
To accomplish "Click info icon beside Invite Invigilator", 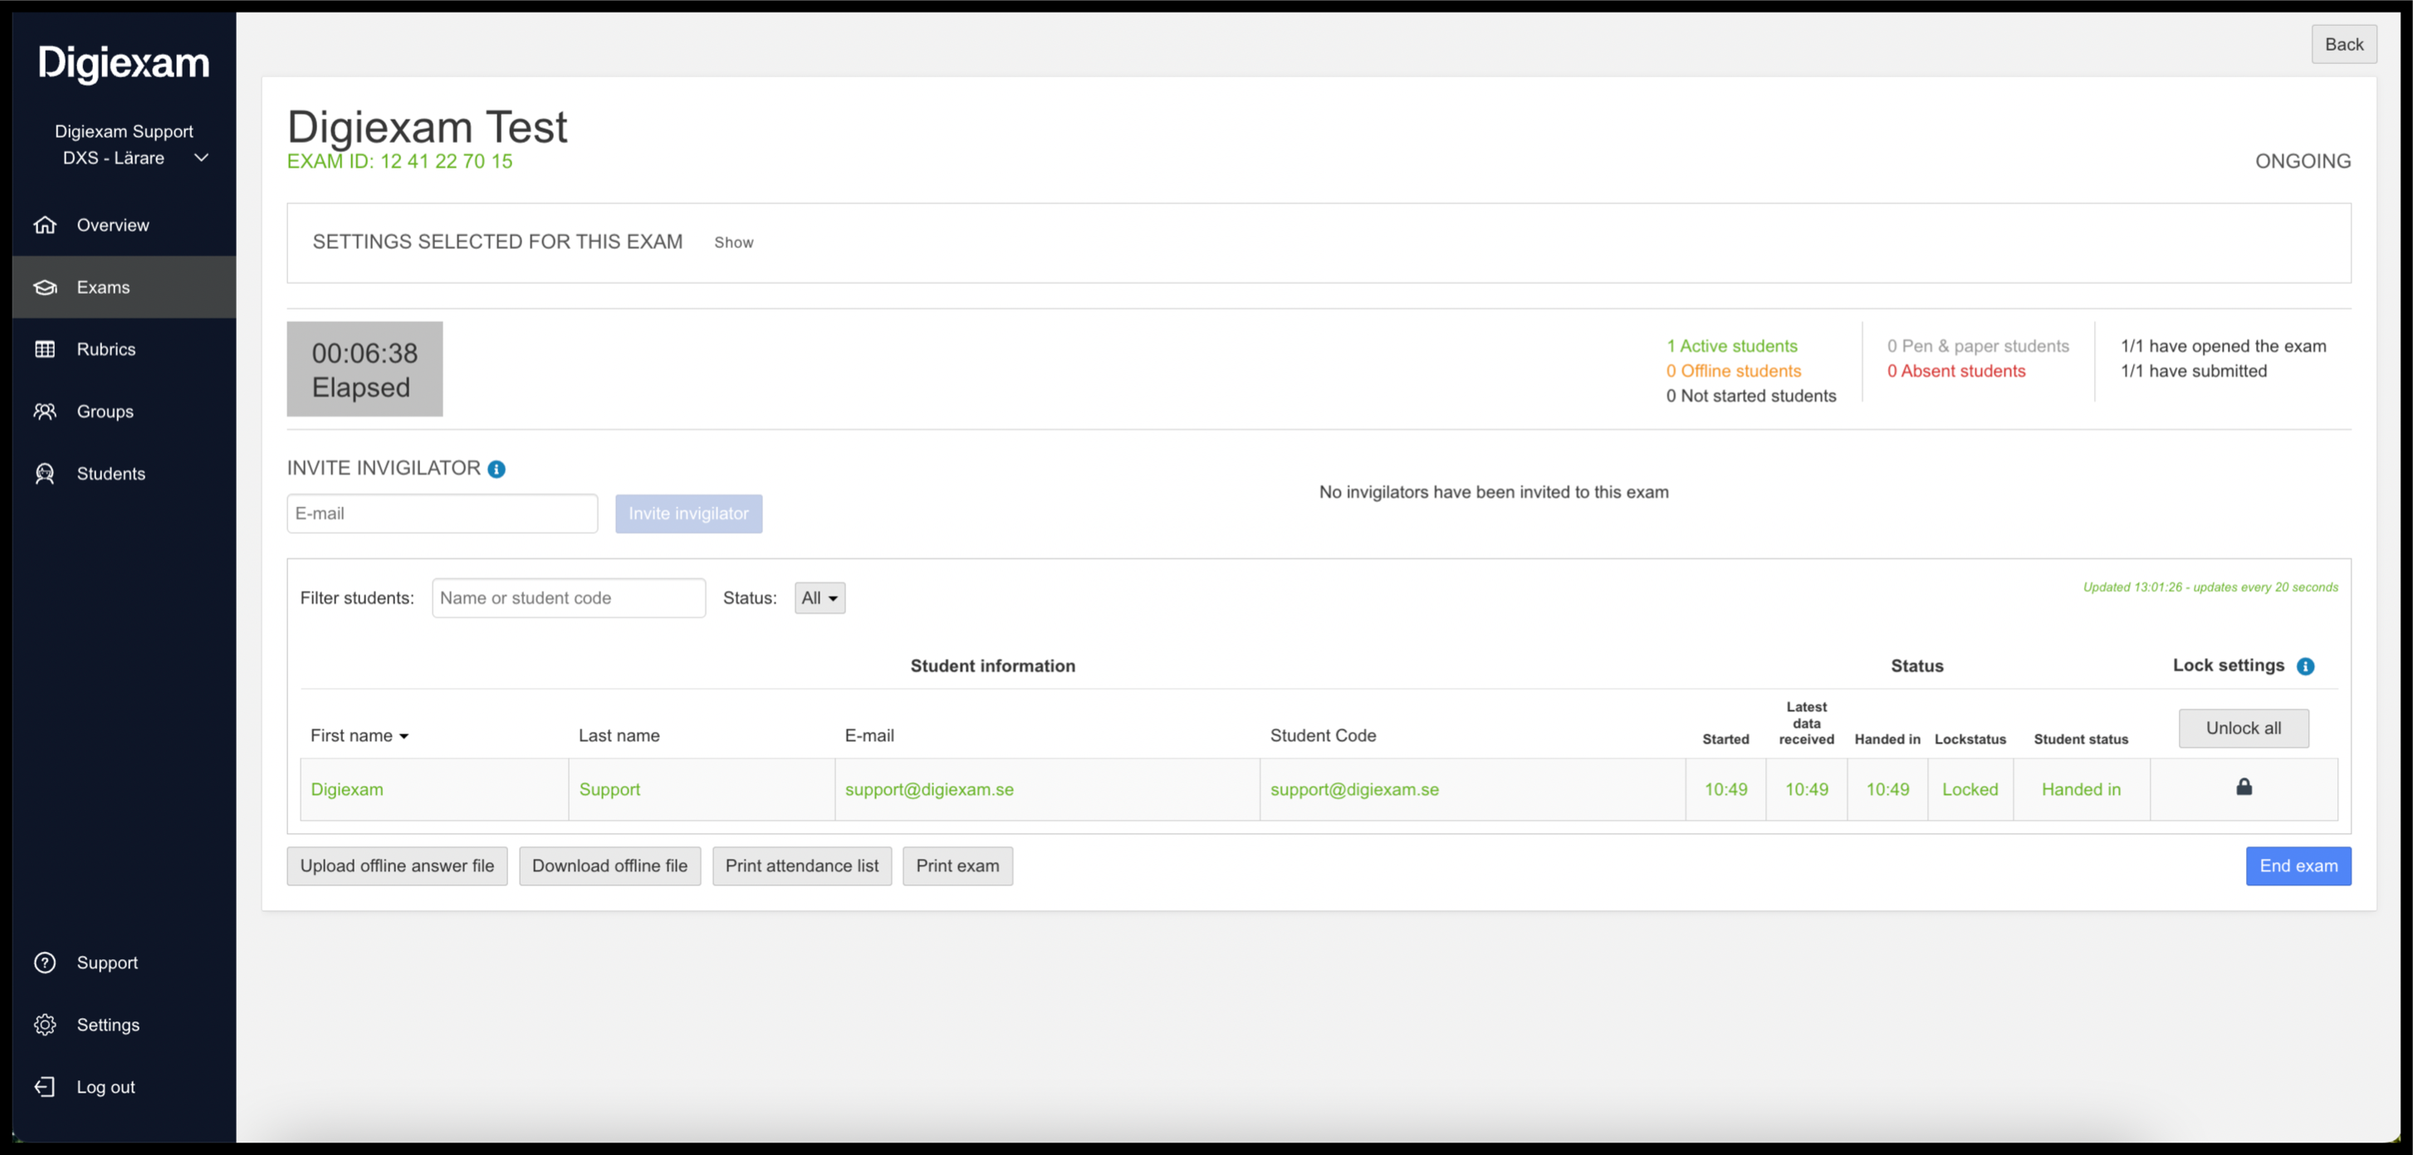I will pyautogui.click(x=497, y=469).
